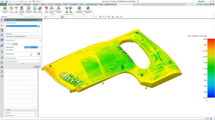Click Upload to Teamcenter icon
Viewport: 215px width, 120px height.
click(x=79, y=8)
